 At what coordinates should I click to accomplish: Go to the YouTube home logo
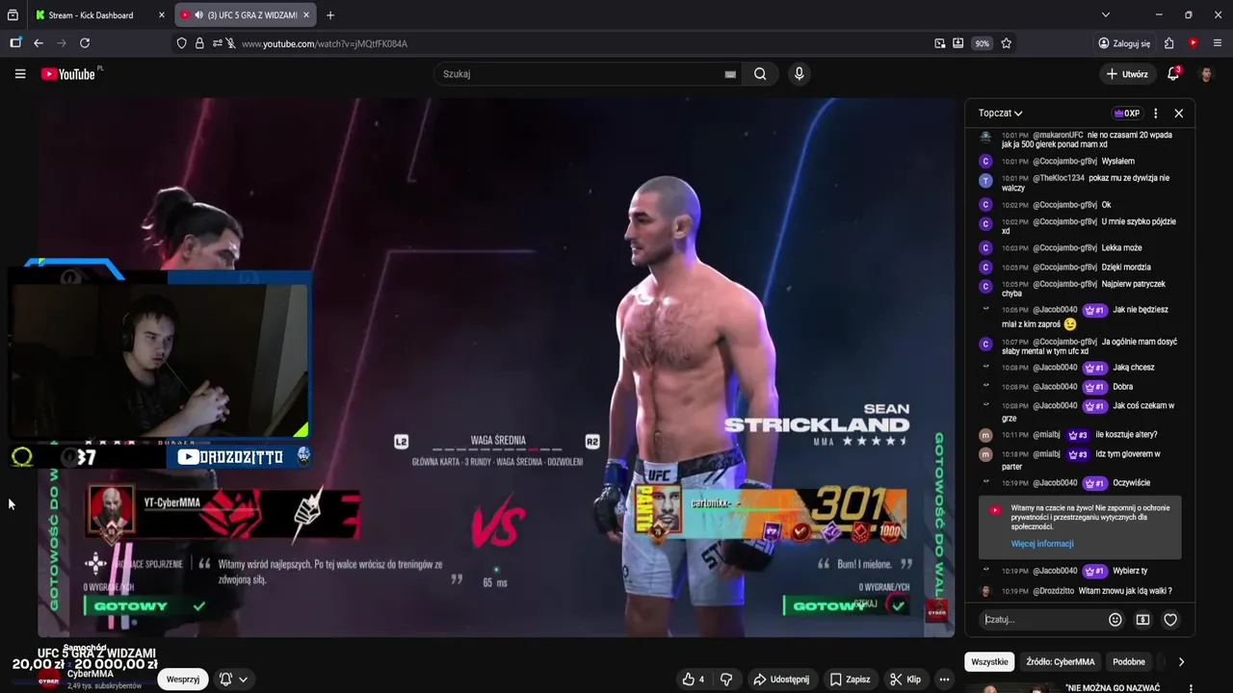pos(68,74)
